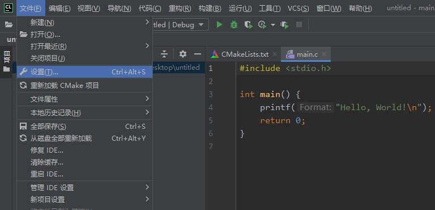
Task: Open the 运行(U) menu
Action: 240,9
